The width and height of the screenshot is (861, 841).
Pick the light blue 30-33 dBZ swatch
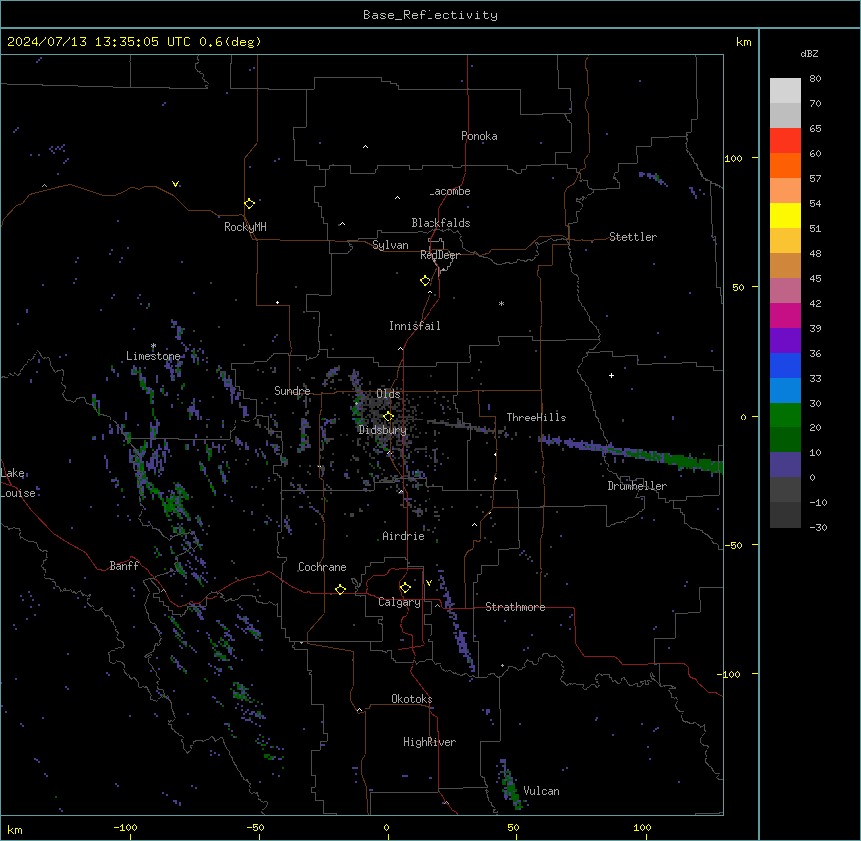[x=785, y=391]
